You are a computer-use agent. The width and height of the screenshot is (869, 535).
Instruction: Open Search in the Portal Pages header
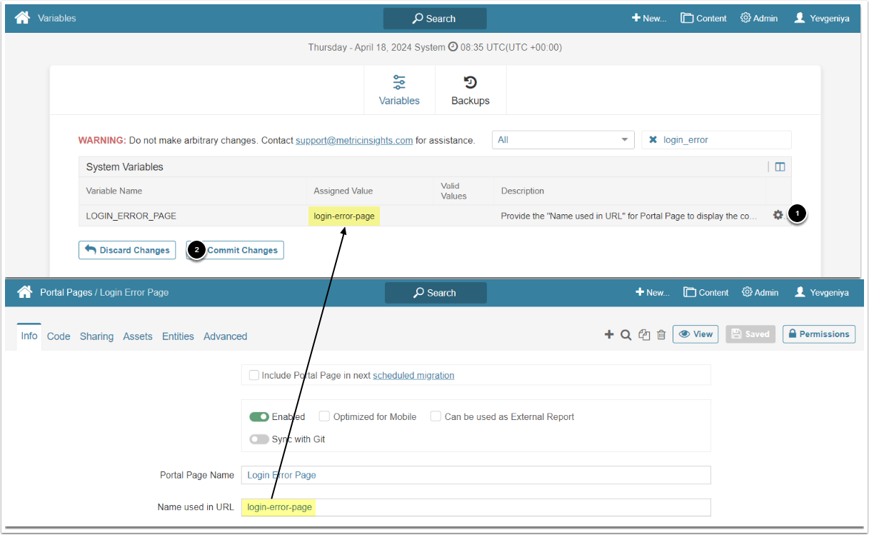pos(436,293)
